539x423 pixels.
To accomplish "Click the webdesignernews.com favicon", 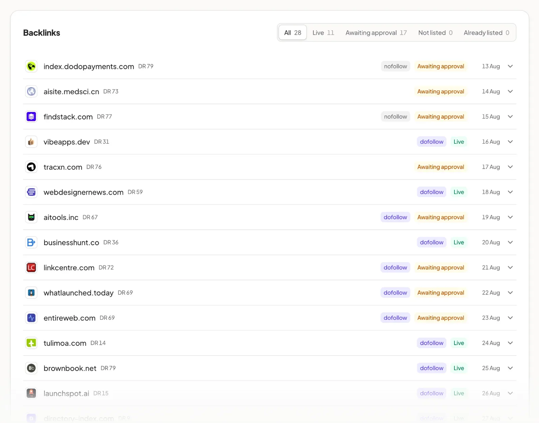I will pos(31,192).
